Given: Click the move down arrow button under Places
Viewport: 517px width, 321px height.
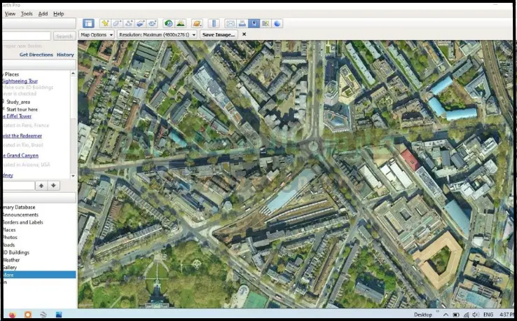Looking at the screenshot, I should point(54,185).
